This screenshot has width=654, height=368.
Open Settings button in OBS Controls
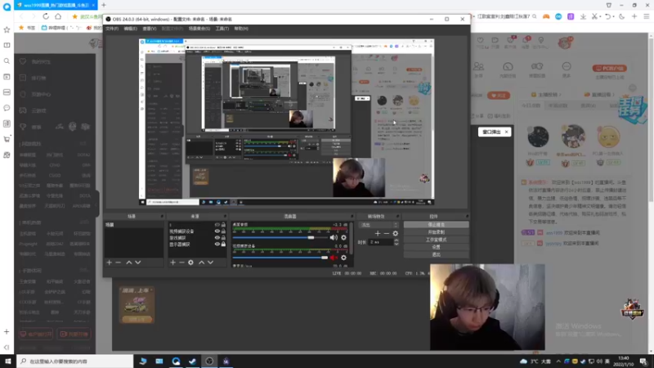pos(436,247)
